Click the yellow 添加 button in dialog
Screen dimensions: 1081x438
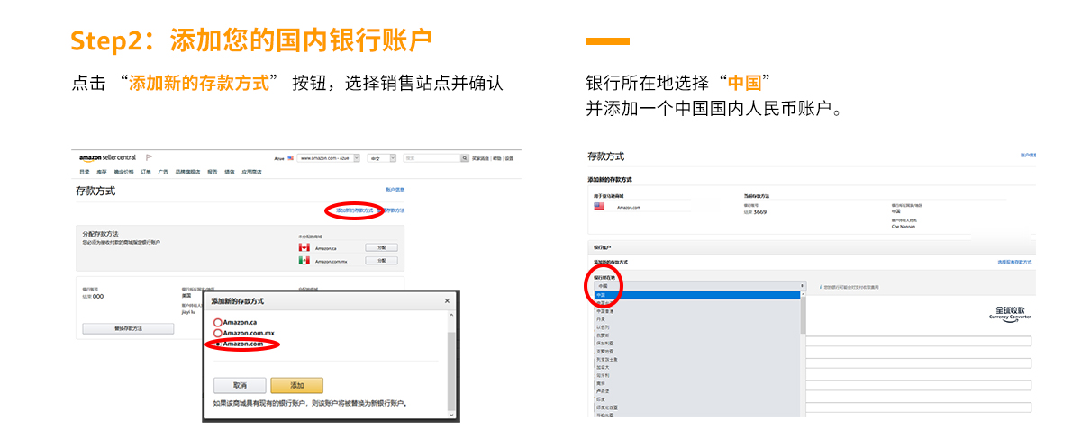coord(297,385)
